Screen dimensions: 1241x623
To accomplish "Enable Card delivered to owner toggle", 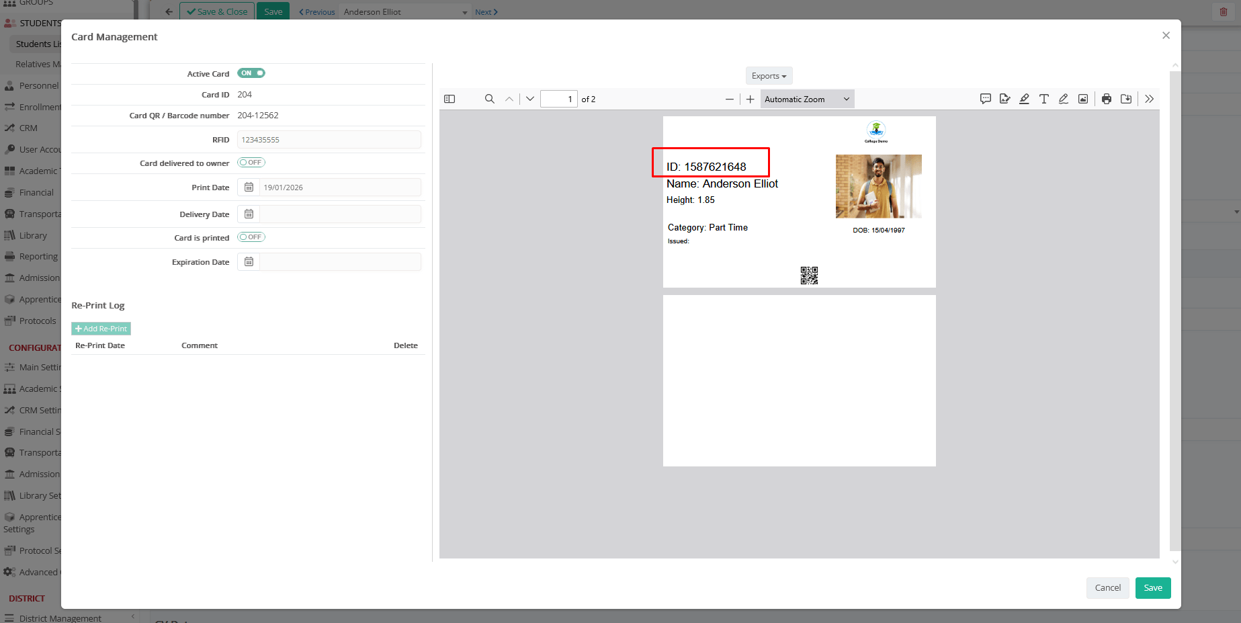I will pyautogui.click(x=251, y=163).
